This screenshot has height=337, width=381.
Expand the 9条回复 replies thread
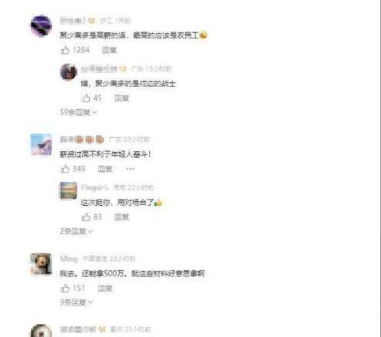click(x=76, y=302)
